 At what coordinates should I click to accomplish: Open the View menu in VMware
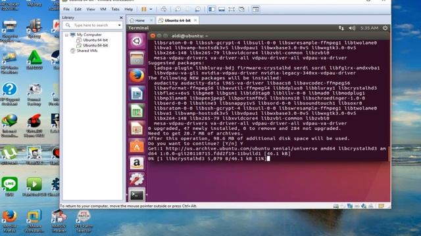click(x=91, y=9)
